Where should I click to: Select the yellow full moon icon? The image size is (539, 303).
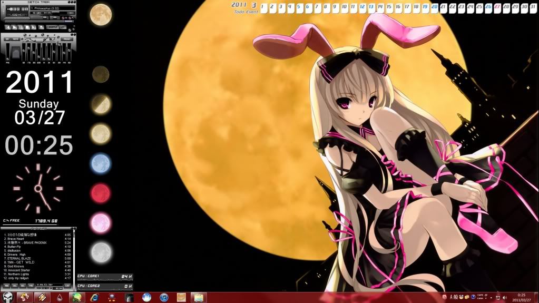point(101,15)
